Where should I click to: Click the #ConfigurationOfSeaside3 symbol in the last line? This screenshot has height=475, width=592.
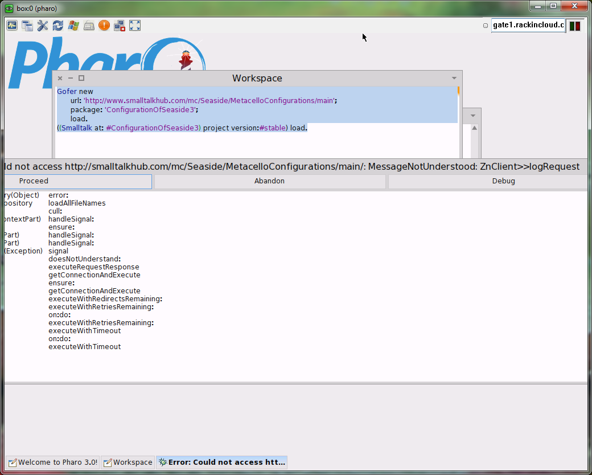pos(152,128)
